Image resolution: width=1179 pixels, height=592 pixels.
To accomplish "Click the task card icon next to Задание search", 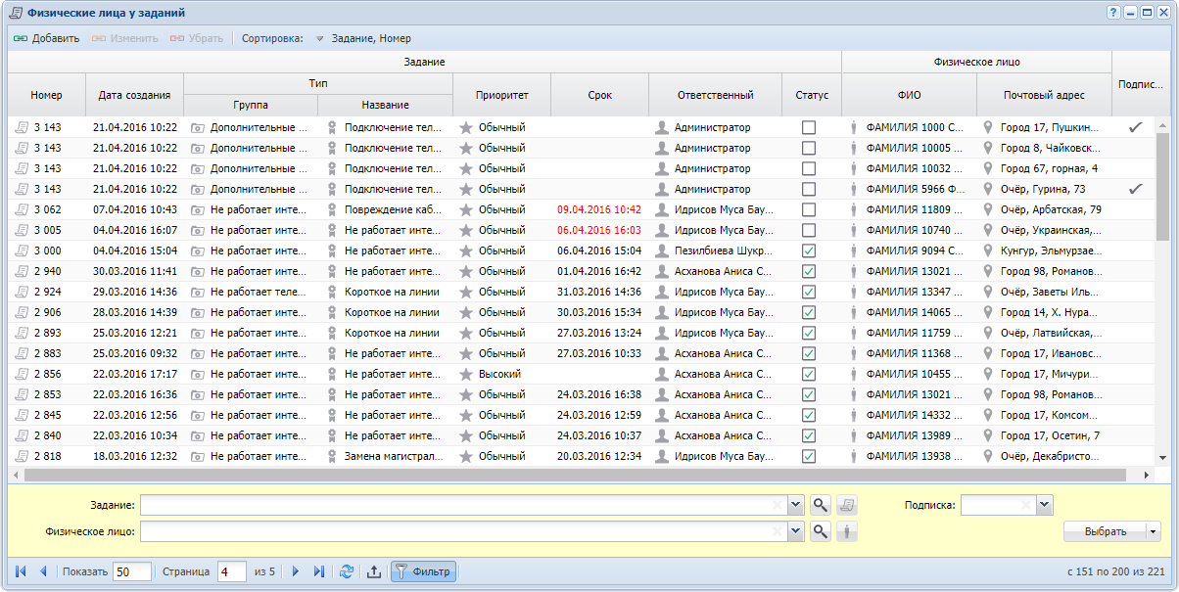I will click(847, 505).
